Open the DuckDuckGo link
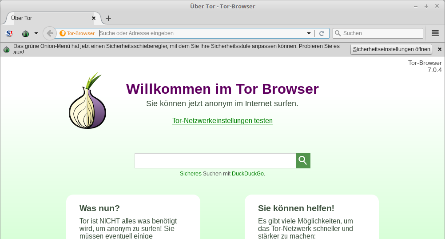 (x=248, y=173)
